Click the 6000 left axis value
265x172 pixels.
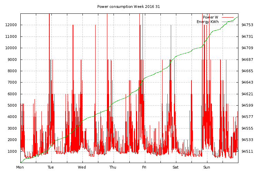point(12,94)
